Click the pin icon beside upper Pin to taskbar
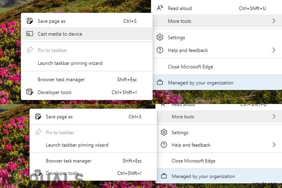 pos(30,50)
